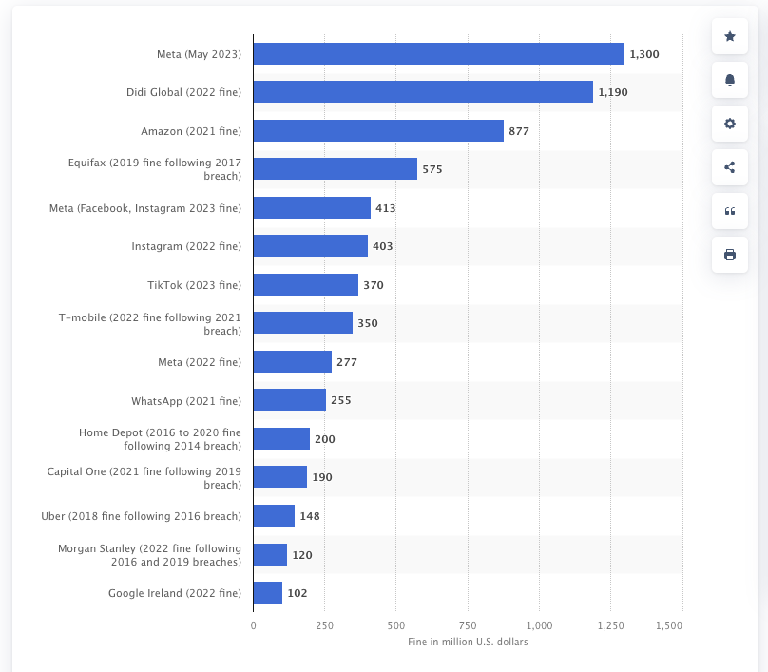Open chart settings gear icon
The height and width of the screenshot is (672, 768).
pos(730,124)
